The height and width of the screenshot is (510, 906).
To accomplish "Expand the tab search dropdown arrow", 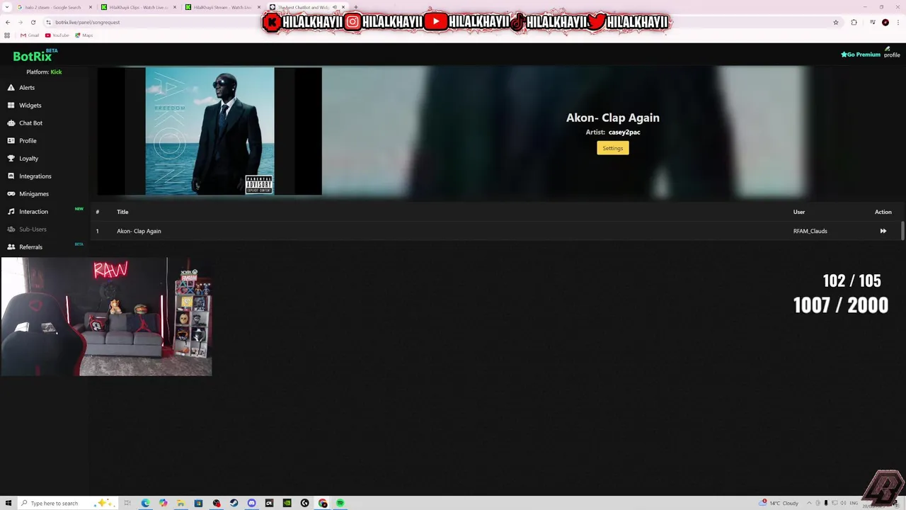I will [6, 7].
